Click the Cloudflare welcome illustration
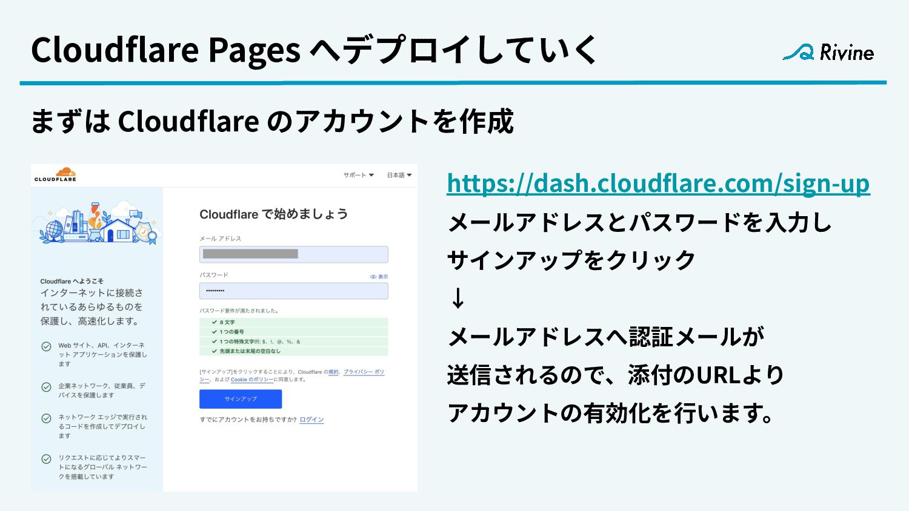Screen dimensions: 909x511 click(x=97, y=222)
